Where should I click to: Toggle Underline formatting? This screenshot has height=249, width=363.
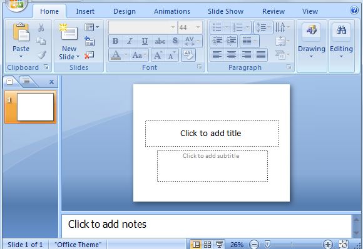click(145, 41)
